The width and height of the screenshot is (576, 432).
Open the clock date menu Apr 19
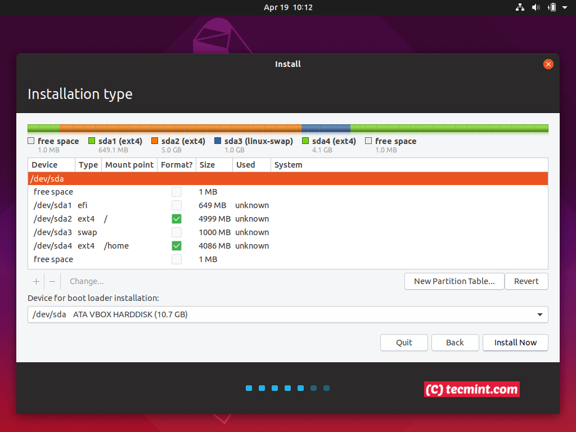pyautogui.click(x=287, y=7)
